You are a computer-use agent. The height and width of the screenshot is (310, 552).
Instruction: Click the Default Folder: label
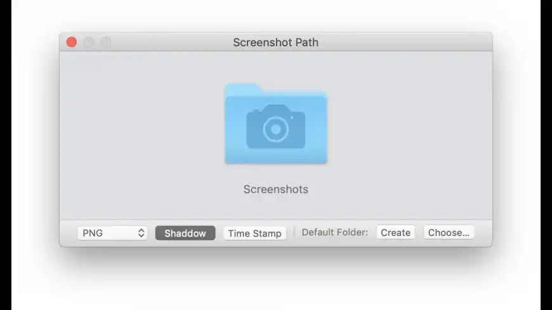(334, 232)
